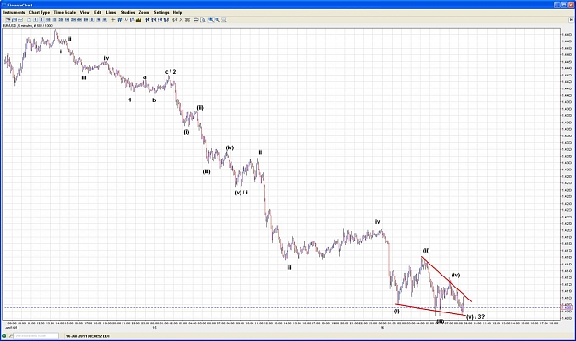This screenshot has height=341, width=576.
Task: Click the search icon beside instrument field
Action: (x=11, y=335)
